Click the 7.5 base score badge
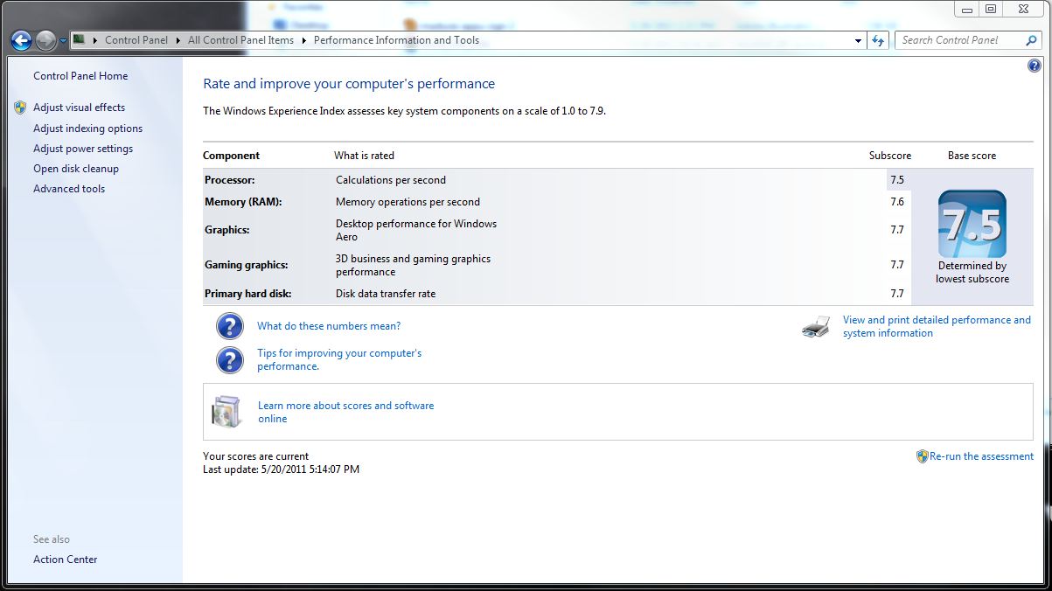The image size is (1052, 591). pyautogui.click(x=972, y=224)
